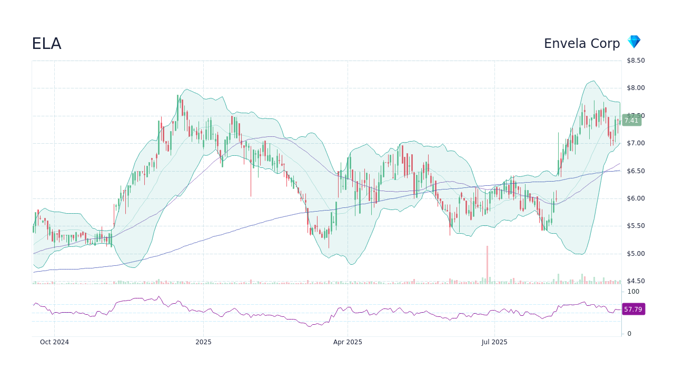Select the Envela Corp company name
This screenshot has width=674, height=379.
click(582, 44)
